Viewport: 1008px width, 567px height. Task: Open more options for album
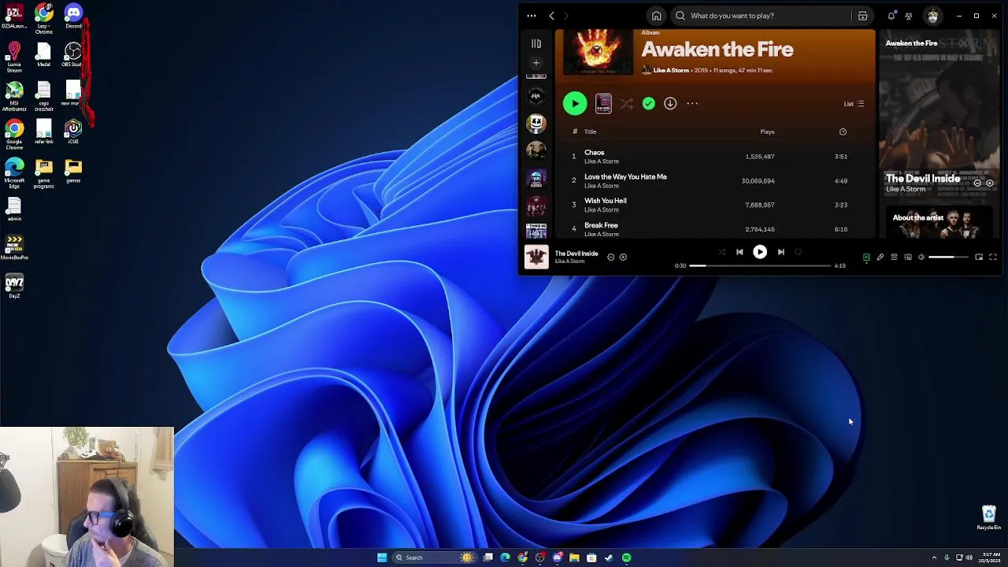pos(692,103)
